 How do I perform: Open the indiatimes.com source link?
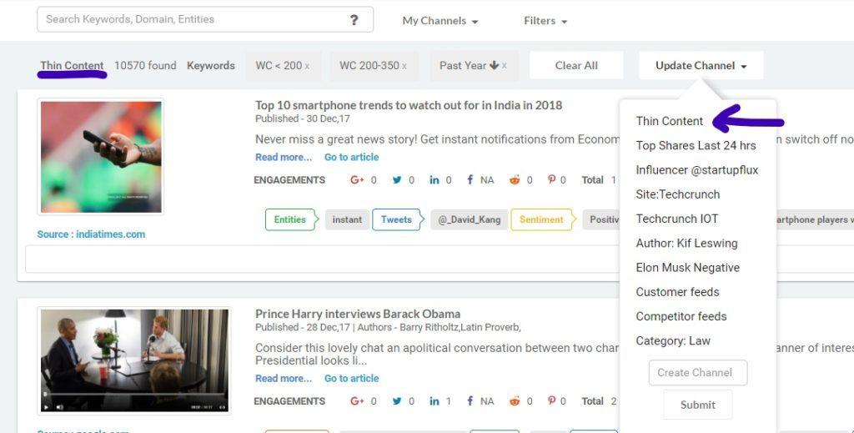[x=91, y=234]
